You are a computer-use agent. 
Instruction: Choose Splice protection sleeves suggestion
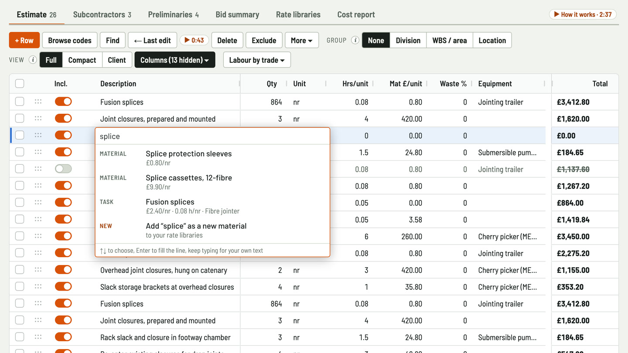tap(212, 158)
